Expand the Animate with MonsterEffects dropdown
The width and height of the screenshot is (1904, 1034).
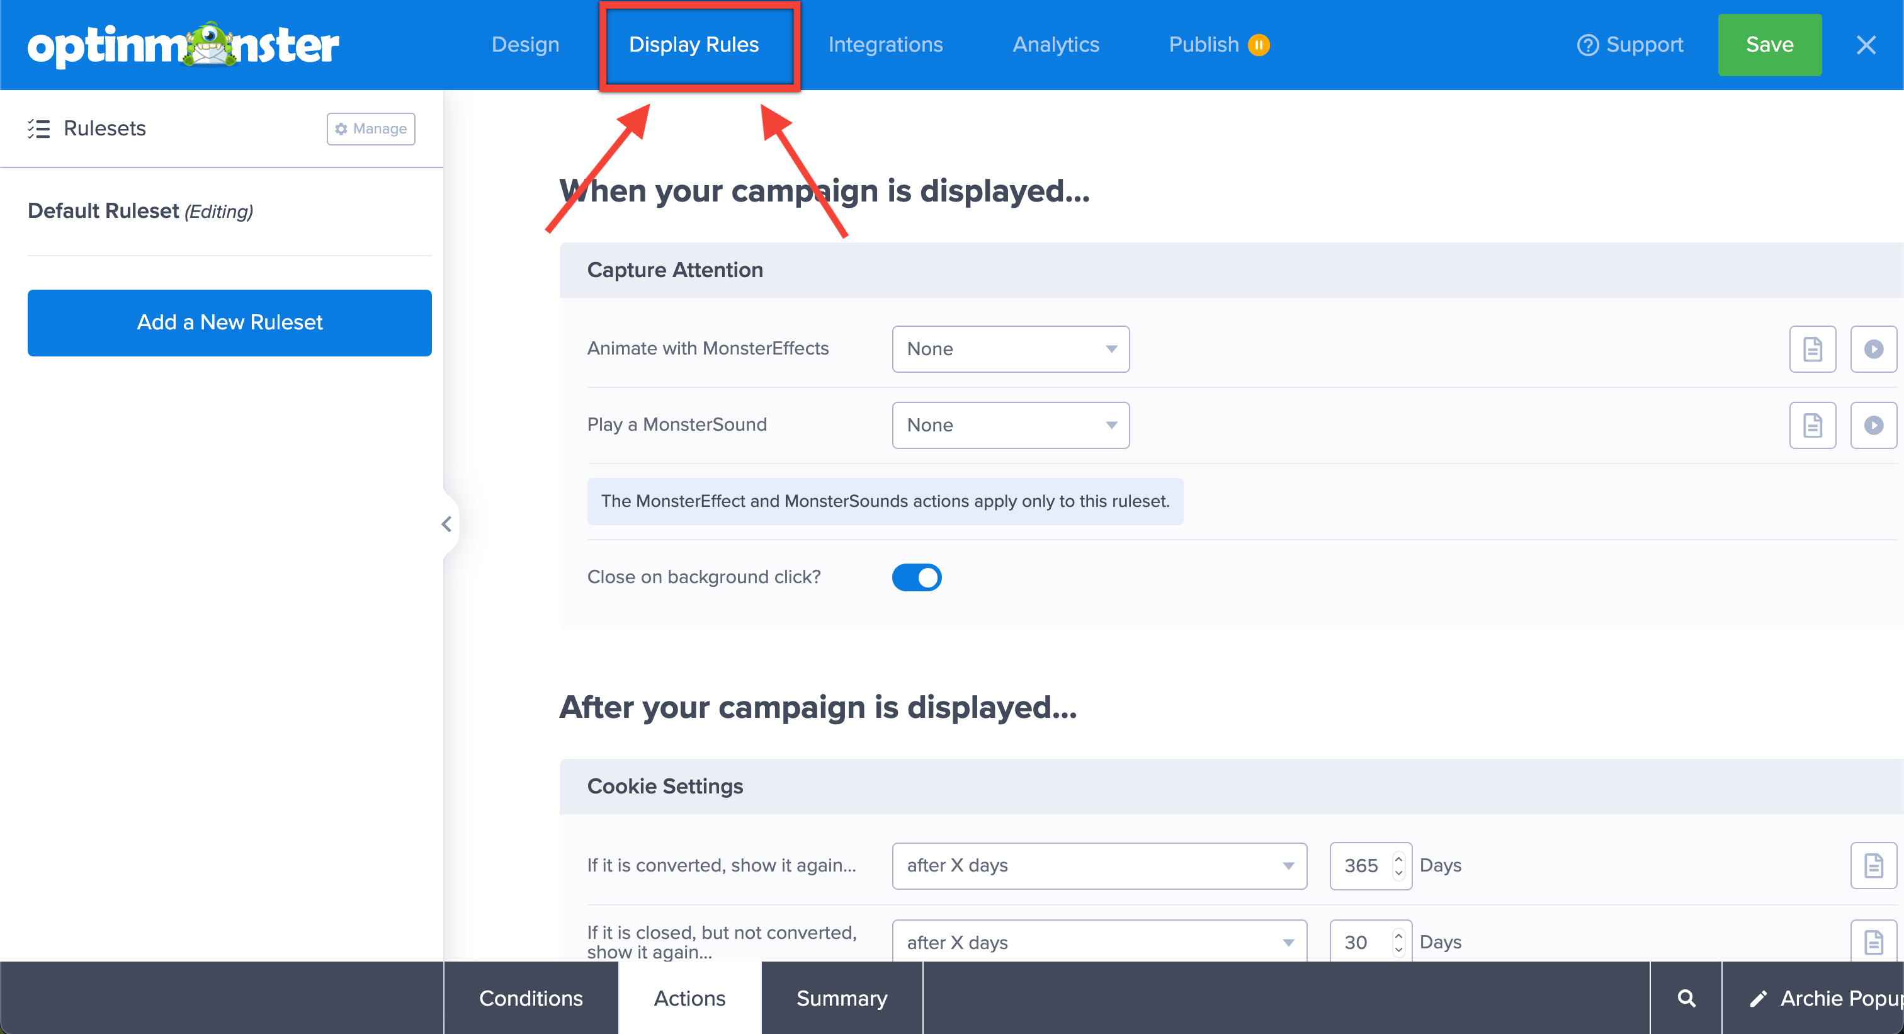tap(1010, 349)
